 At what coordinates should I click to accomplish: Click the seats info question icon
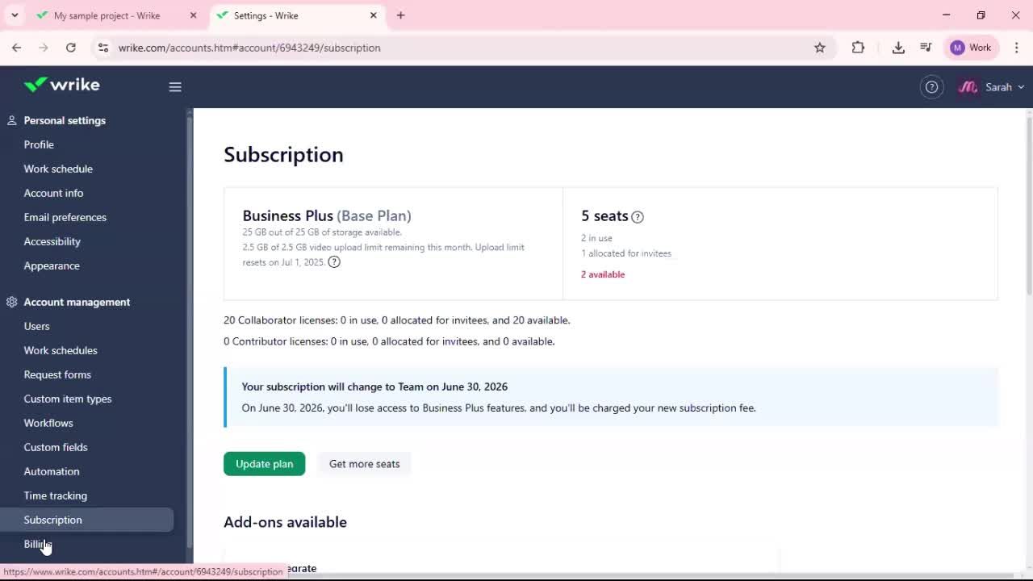(x=638, y=216)
